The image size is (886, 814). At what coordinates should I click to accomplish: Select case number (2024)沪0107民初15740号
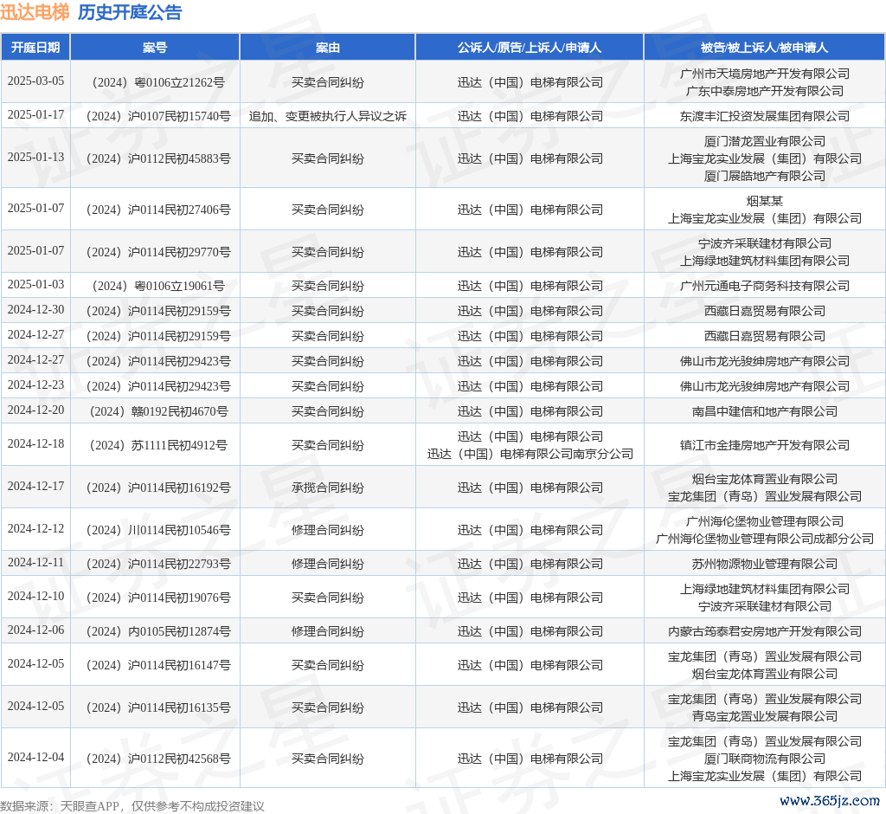pyautogui.click(x=158, y=116)
